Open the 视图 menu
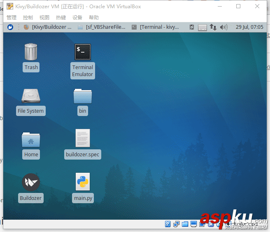This screenshot has height=232, width=270. [44, 17]
